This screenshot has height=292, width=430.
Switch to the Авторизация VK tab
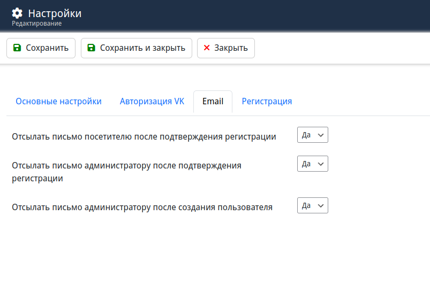(x=152, y=102)
